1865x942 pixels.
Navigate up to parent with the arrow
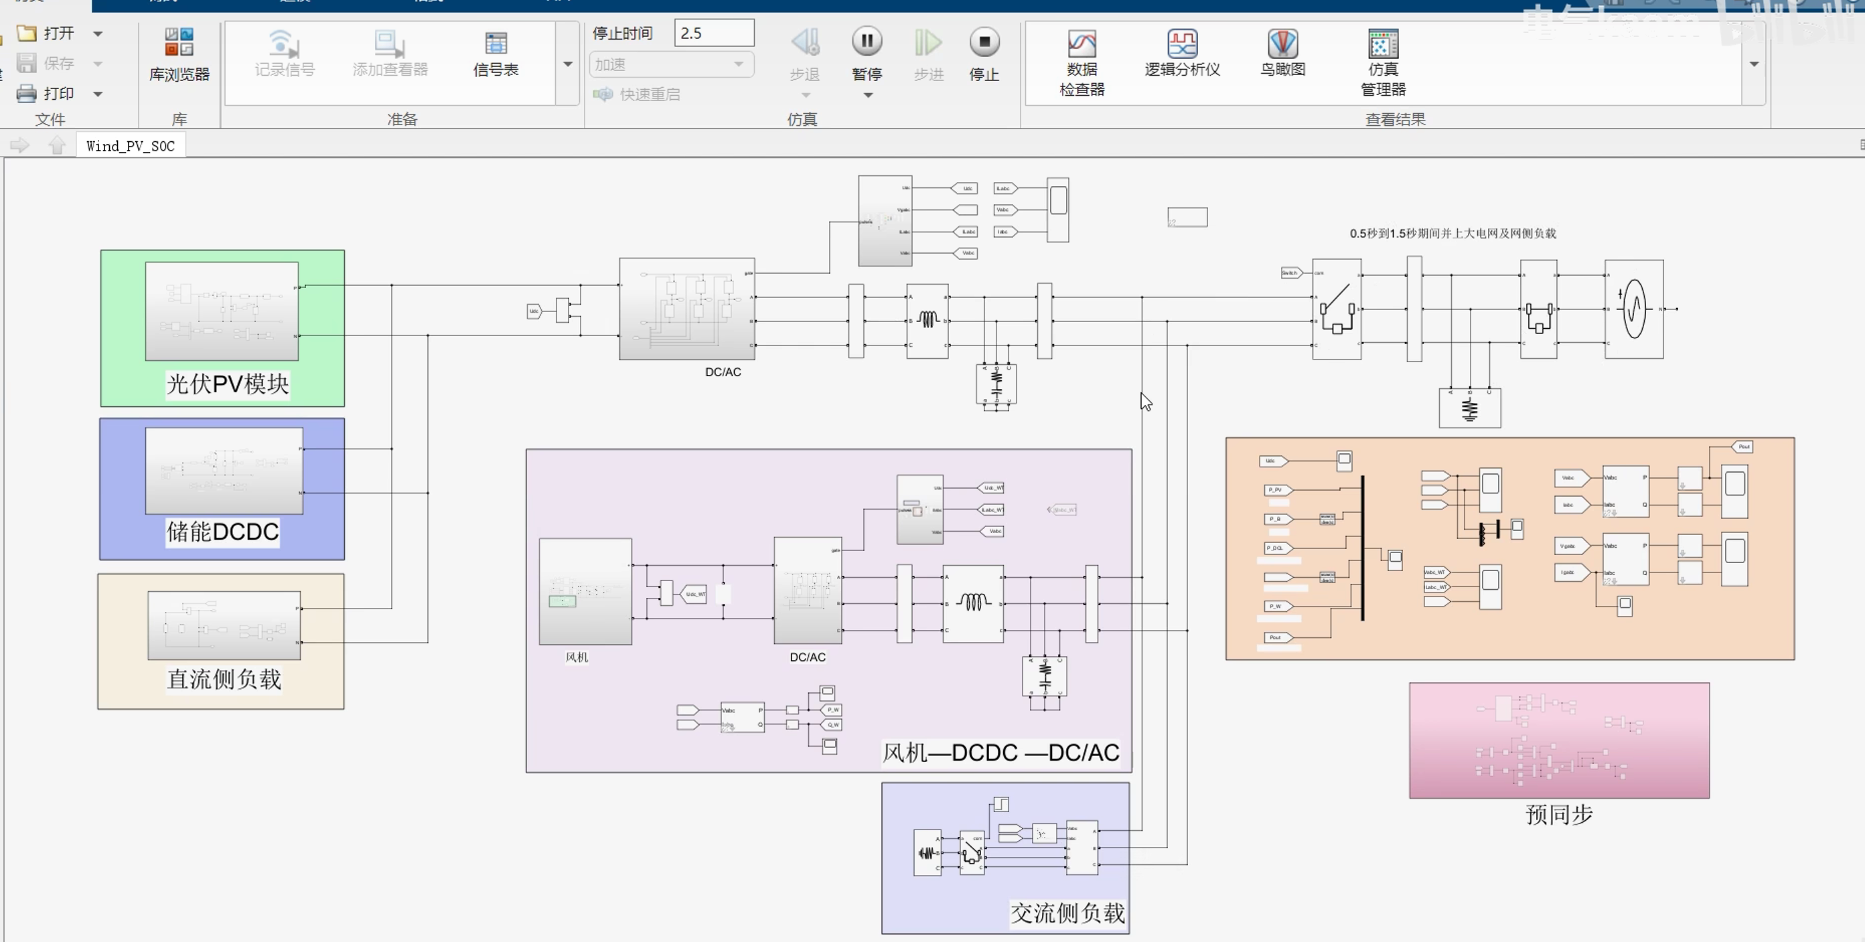pyautogui.click(x=57, y=146)
